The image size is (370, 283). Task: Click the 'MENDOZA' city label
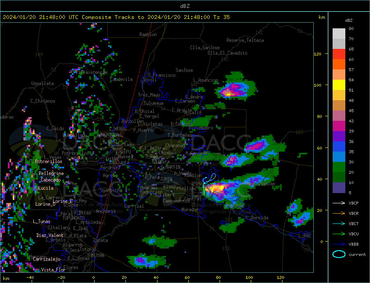110,135
